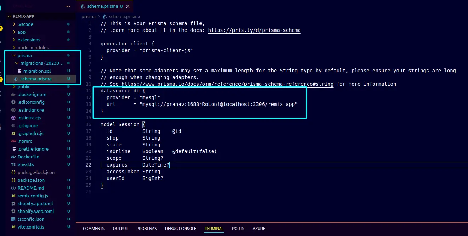The width and height of the screenshot is (468, 236).
Task: Click the 'model Session {' line
Action: click(123, 124)
